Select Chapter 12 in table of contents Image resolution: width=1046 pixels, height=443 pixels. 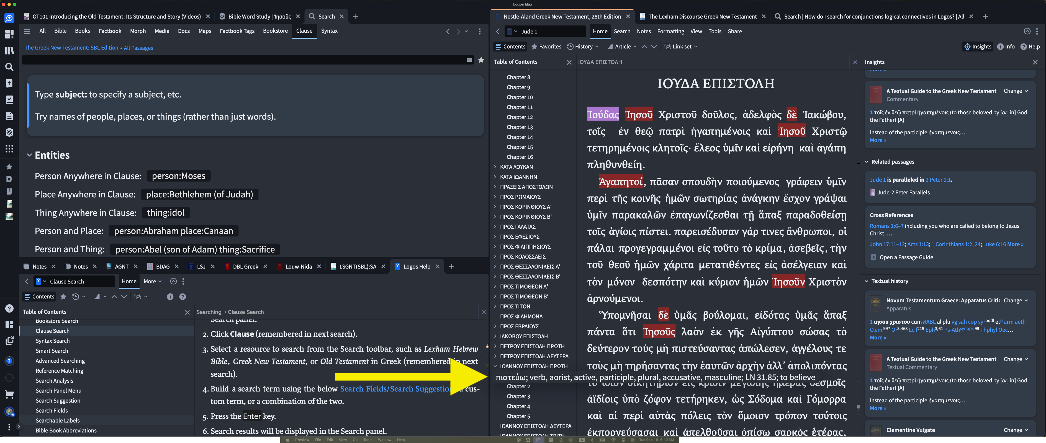point(519,117)
